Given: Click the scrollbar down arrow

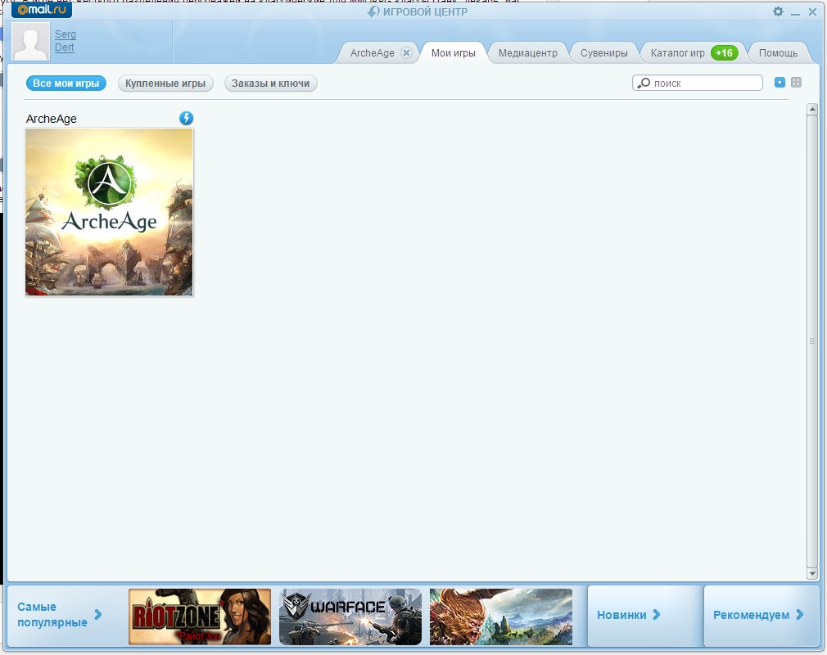Looking at the screenshot, I should tap(812, 574).
